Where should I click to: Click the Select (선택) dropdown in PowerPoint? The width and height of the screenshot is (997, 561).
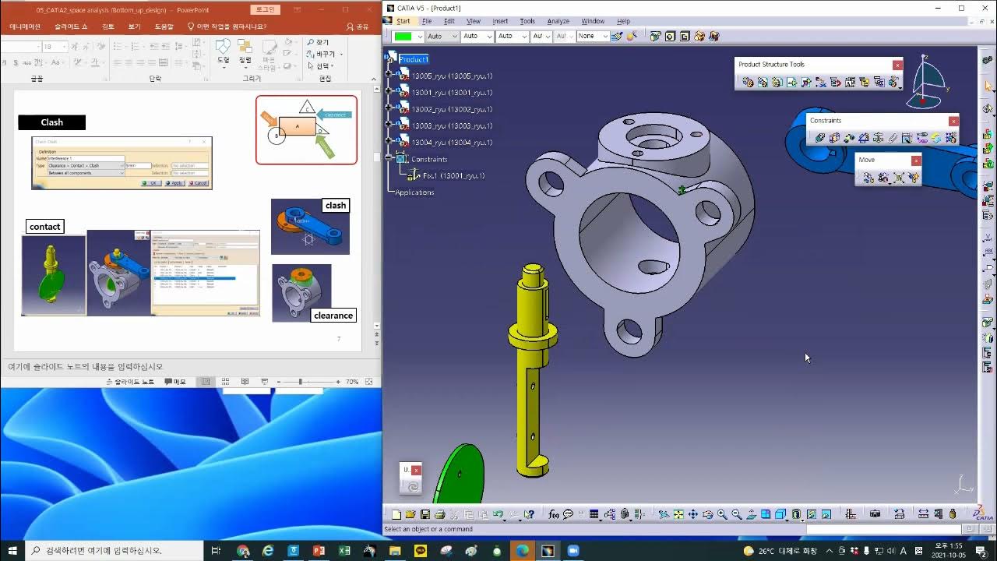pos(319,66)
